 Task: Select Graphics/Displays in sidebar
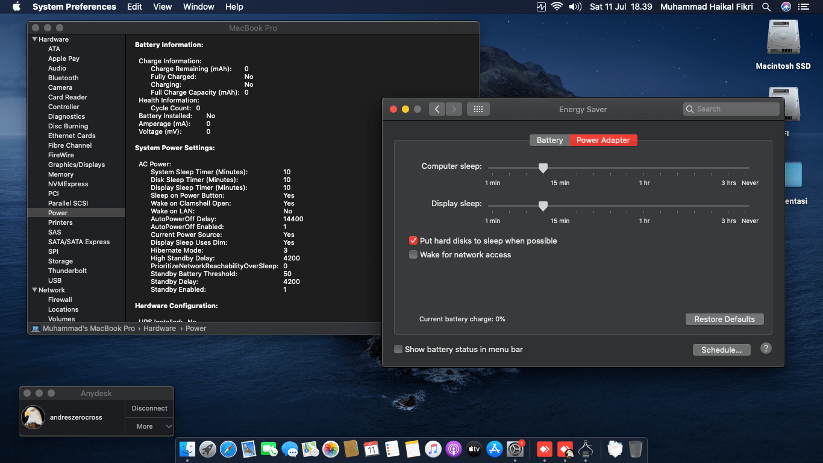point(77,165)
